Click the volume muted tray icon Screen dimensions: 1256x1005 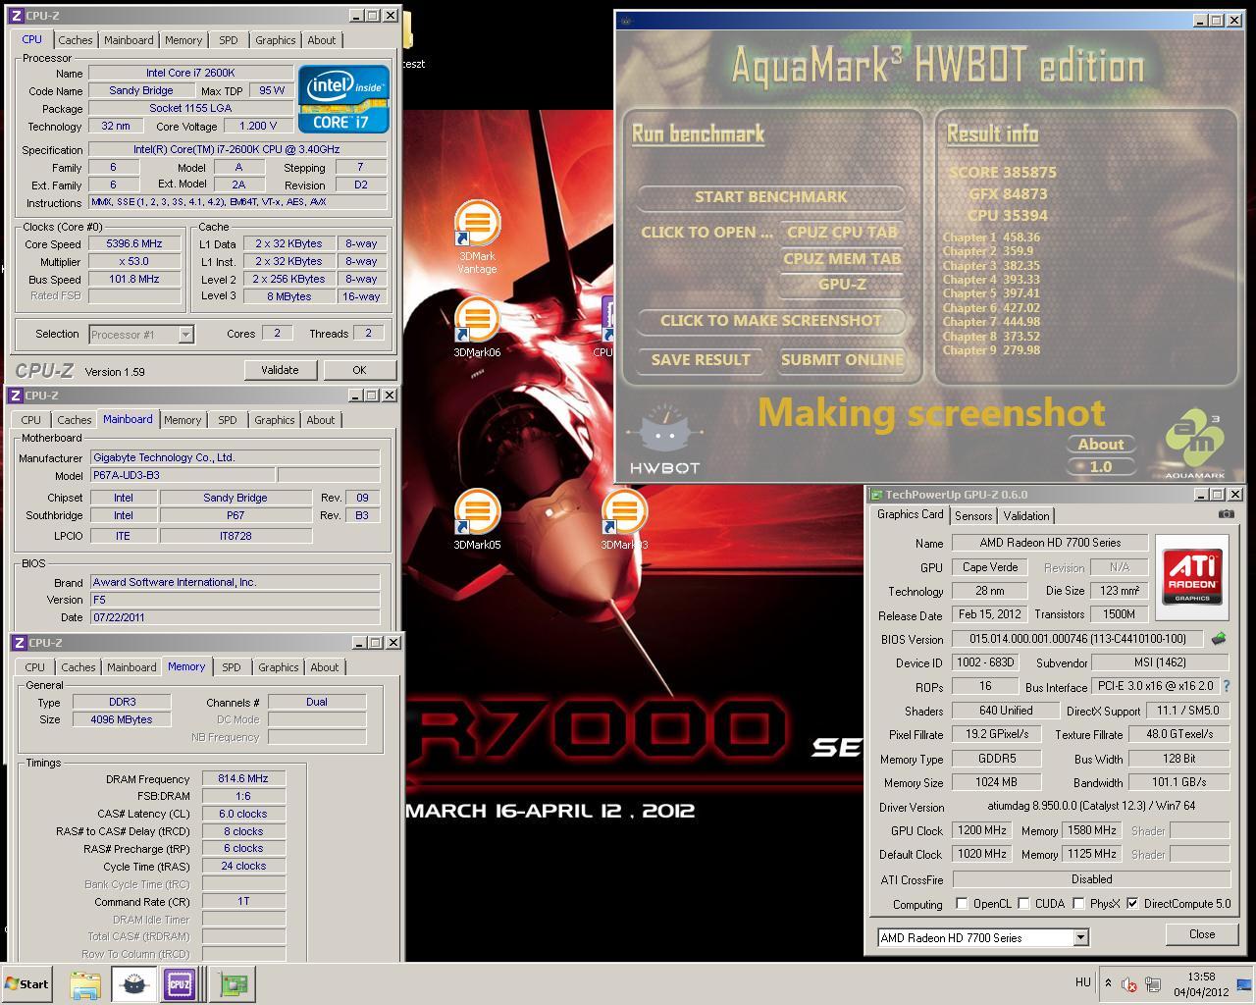click(1129, 983)
